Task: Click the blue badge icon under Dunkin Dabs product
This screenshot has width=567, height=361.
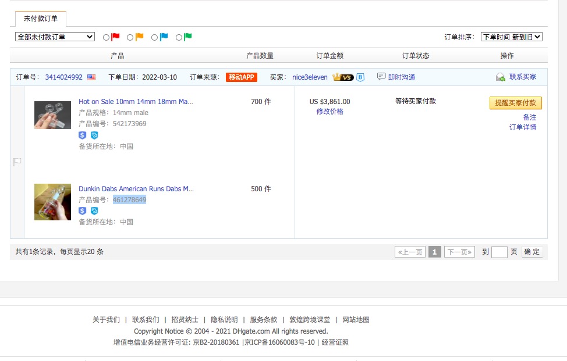Action: (x=94, y=210)
